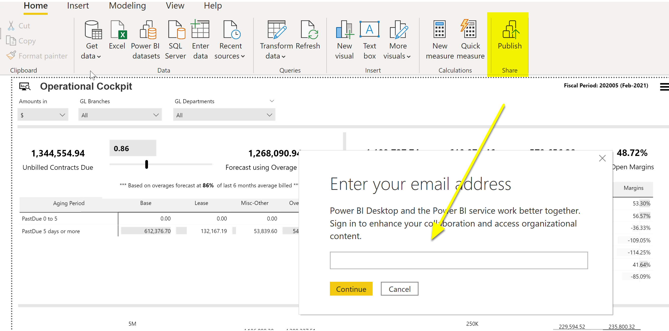
Task: Click the 612,376.70 Base value
Action: (x=157, y=231)
